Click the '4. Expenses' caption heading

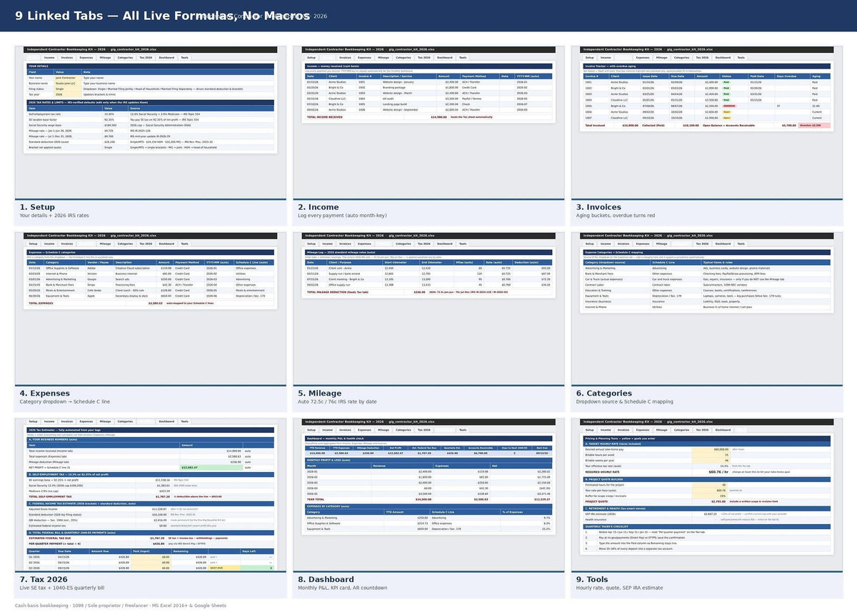coord(45,393)
